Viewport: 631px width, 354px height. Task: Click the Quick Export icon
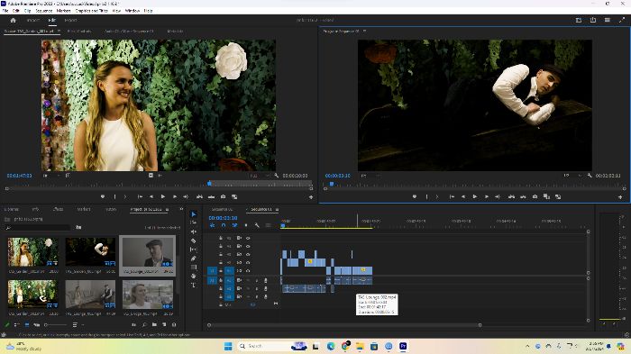(593, 20)
